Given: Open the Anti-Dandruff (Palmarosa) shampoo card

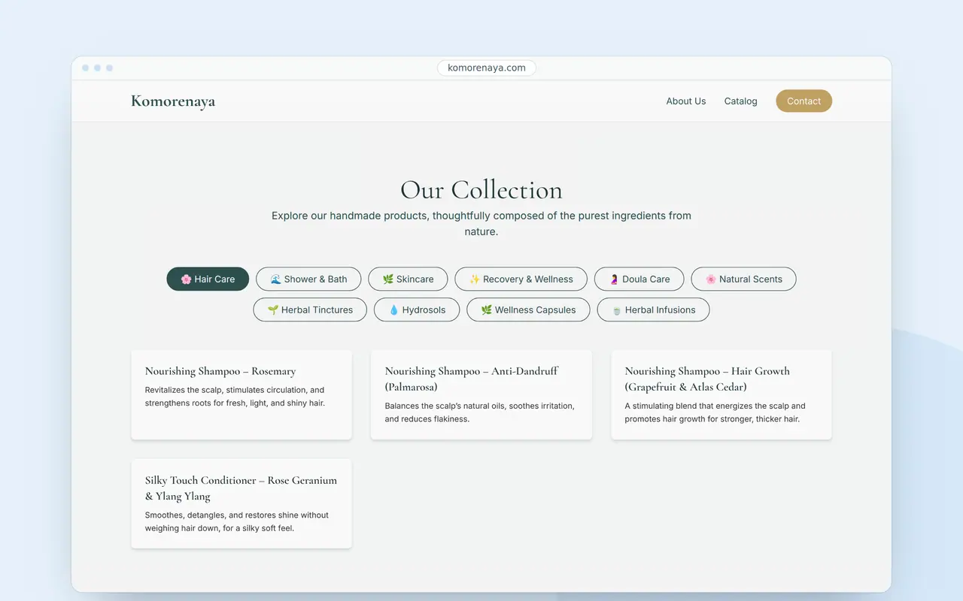Looking at the screenshot, I should [481, 394].
